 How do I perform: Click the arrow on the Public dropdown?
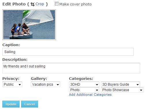(x=20, y=84)
